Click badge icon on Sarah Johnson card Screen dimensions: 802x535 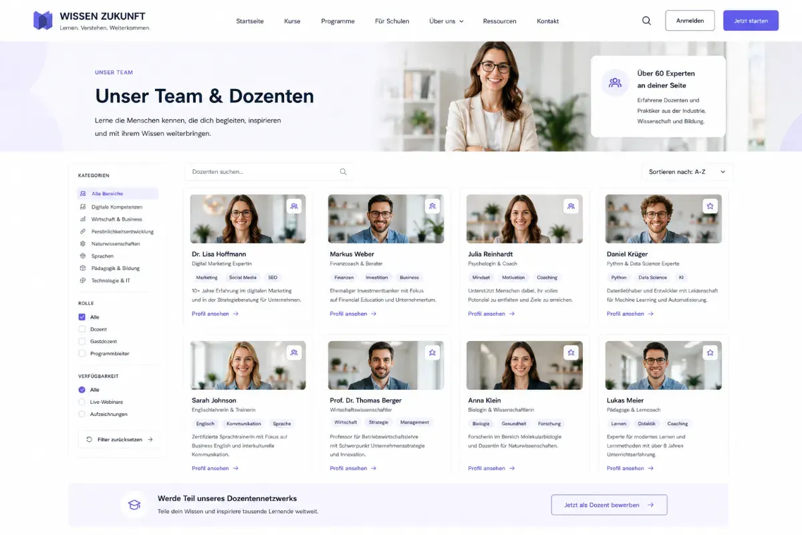click(x=293, y=352)
